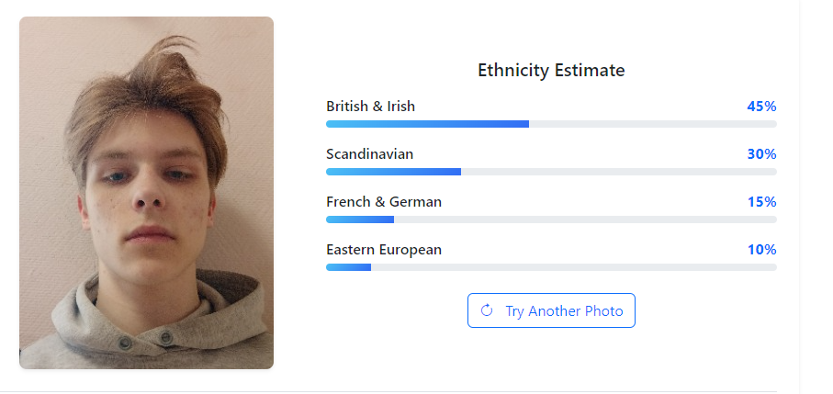
Task: Select the British & Irish label
Action: coord(370,107)
